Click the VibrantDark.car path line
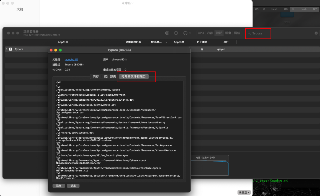The width and height of the screenshot is (320, 196). click(x=116, y=150)
